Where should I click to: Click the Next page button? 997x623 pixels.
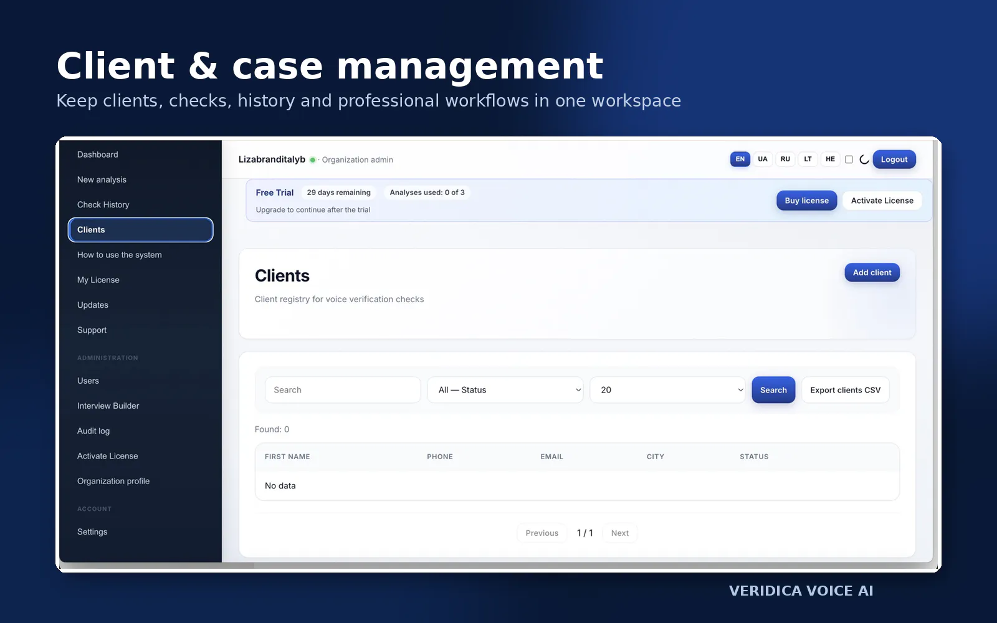(619, 533)
